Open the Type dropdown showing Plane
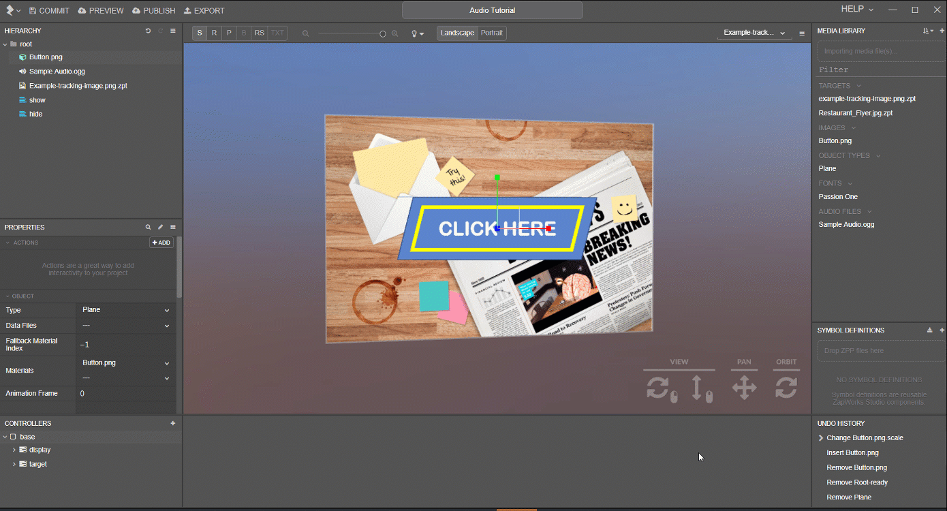947x511 pixels. coord(125,310)
